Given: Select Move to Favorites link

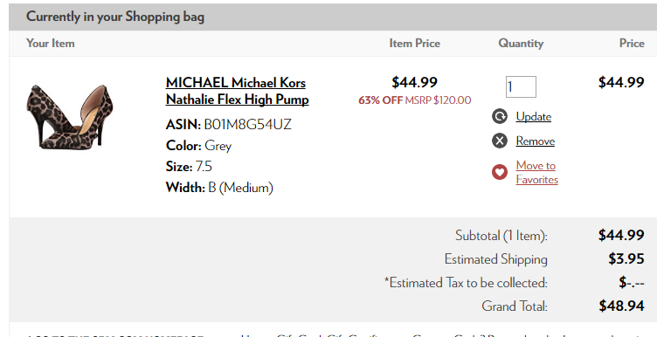Looking at the screenshot, I should tap(536, 172).
